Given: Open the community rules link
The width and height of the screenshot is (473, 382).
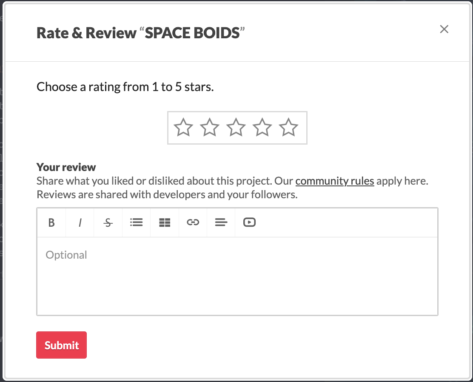Looking at the screenshot, I should coord(334,181).
